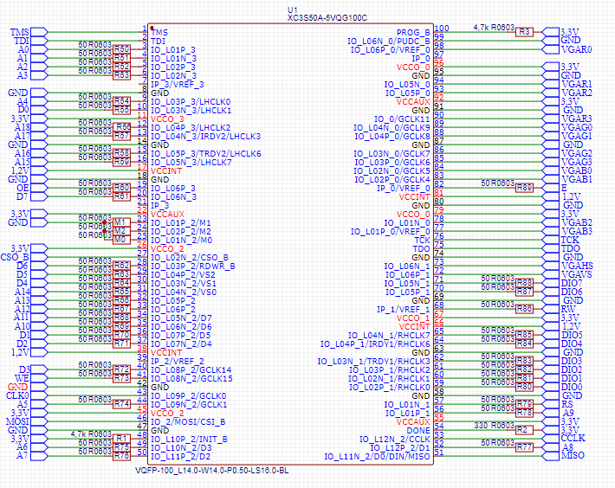Select the M1 mode resistor

coord(120,222)
